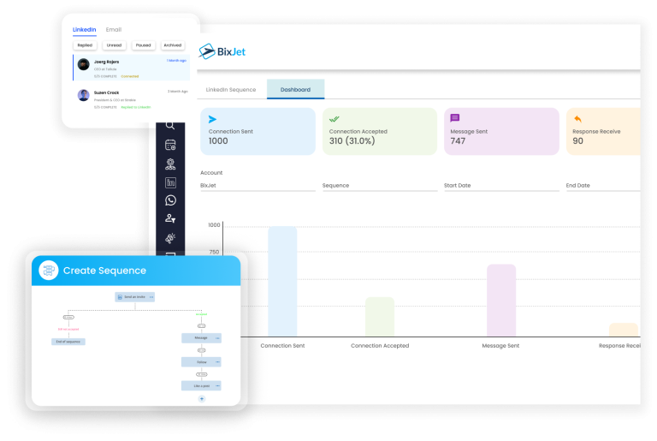Open the Start Date field
The image size is (657, 441).
coord(501,186)
